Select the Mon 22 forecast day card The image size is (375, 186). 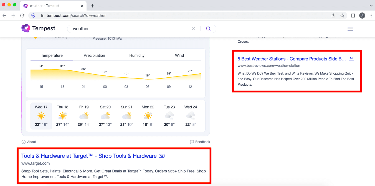(148, 116)
